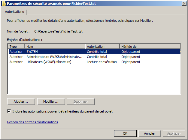This screenshot has height=140, width=188.
Task: Click the Autorisation column header
Action: 102,47
